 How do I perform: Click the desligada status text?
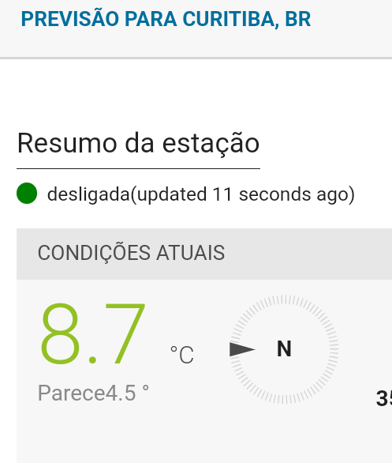tap(88, 194)
